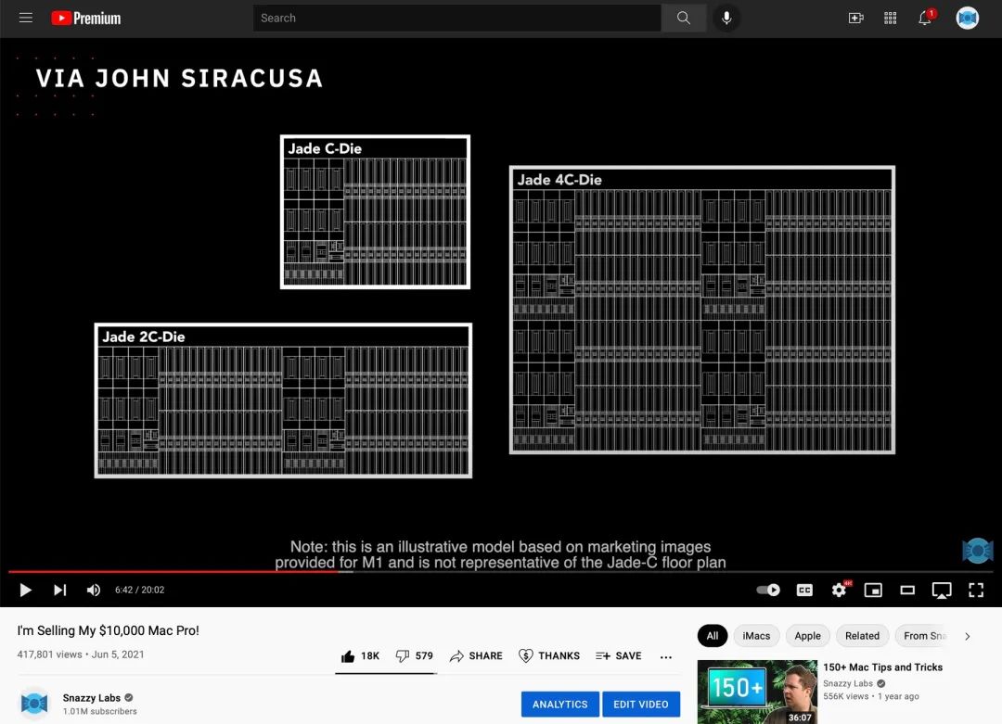Open the create video icon
1002x724 pixels.
click(855, 18)
